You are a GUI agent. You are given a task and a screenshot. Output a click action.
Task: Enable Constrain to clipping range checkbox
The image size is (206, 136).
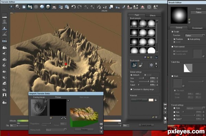[x=131, y=89]
